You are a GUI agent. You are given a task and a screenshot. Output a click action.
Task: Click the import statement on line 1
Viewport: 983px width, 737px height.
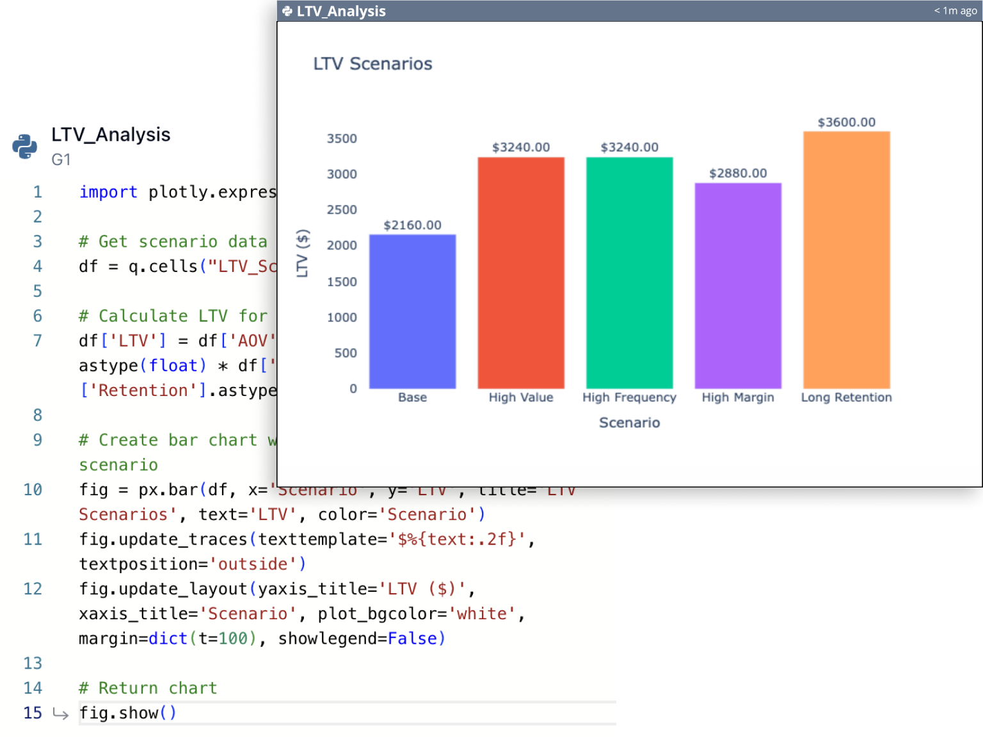click(x=108, y=191)
